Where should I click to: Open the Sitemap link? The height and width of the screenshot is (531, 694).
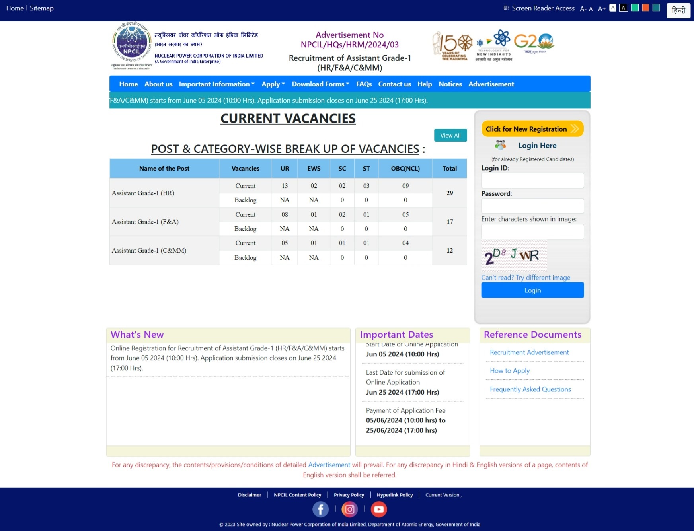[x=42, y=8]
